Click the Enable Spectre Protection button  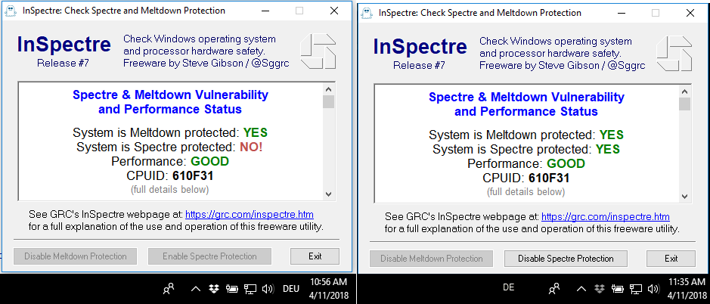(x=209, y=256)
